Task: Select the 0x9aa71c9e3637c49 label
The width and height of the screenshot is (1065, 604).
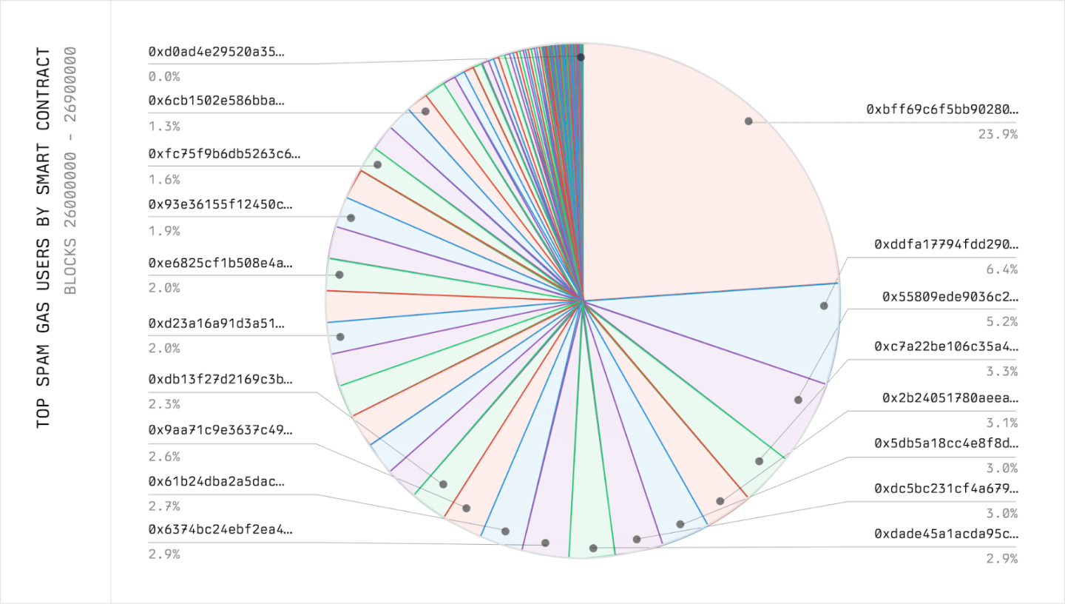Action: (x=220, y=430)
